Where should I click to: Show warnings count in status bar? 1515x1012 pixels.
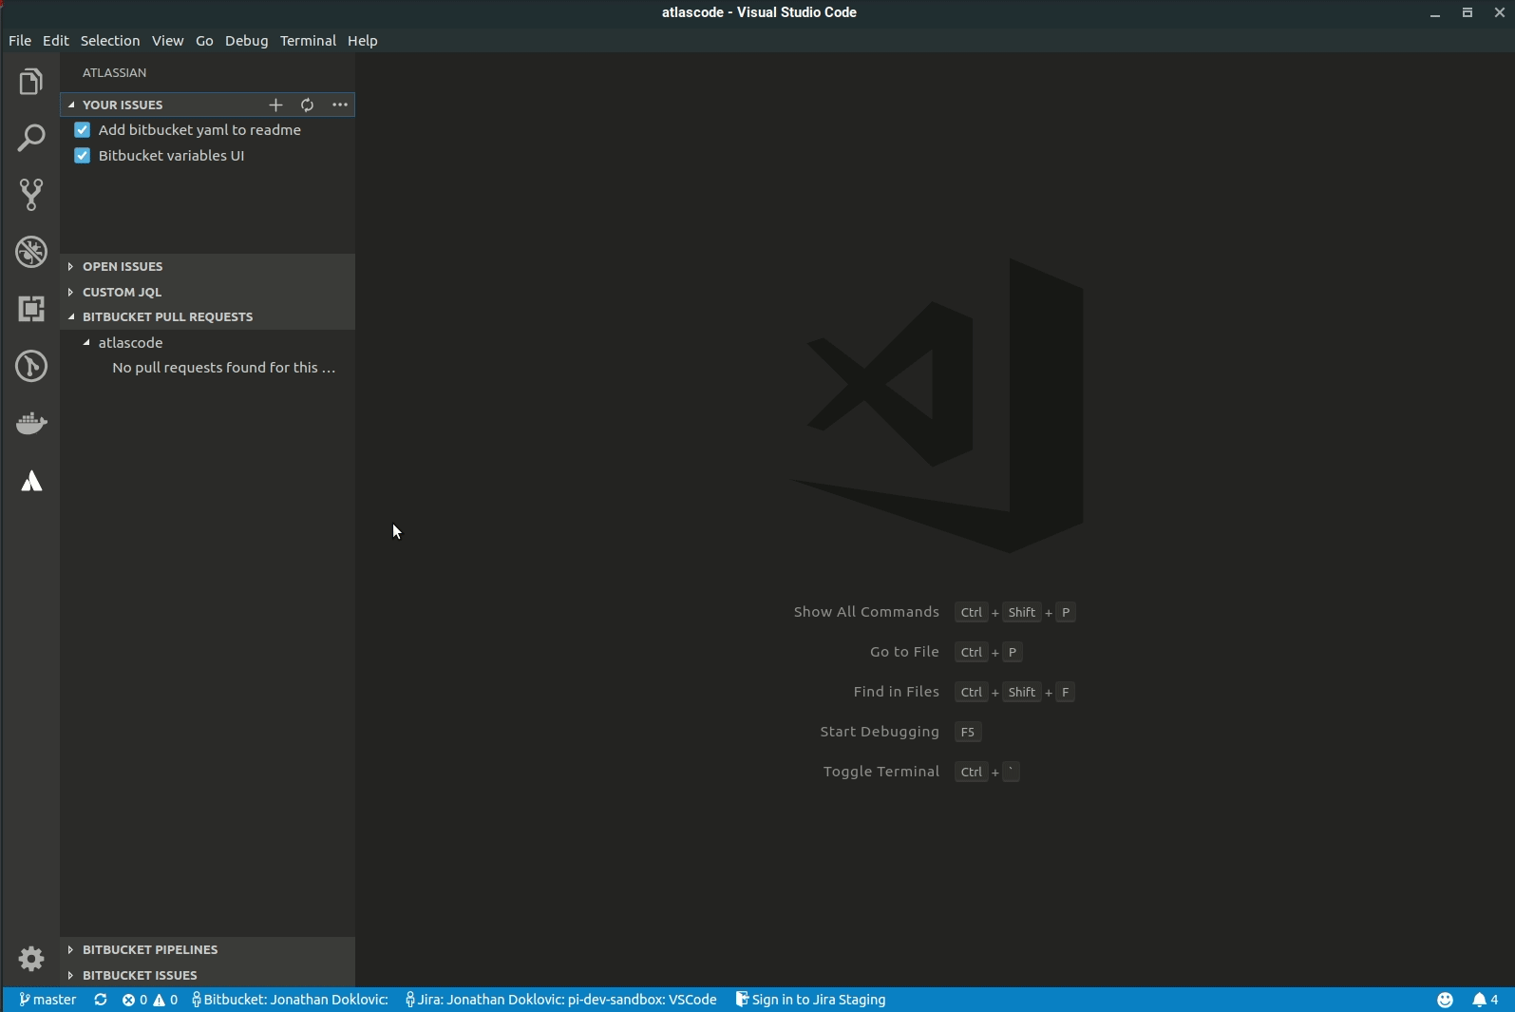[x=166, y=1000]
